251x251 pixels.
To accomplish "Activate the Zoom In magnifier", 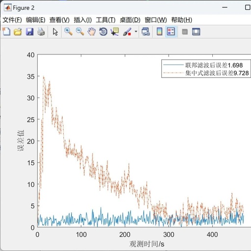I will click(x=68, y=31).
